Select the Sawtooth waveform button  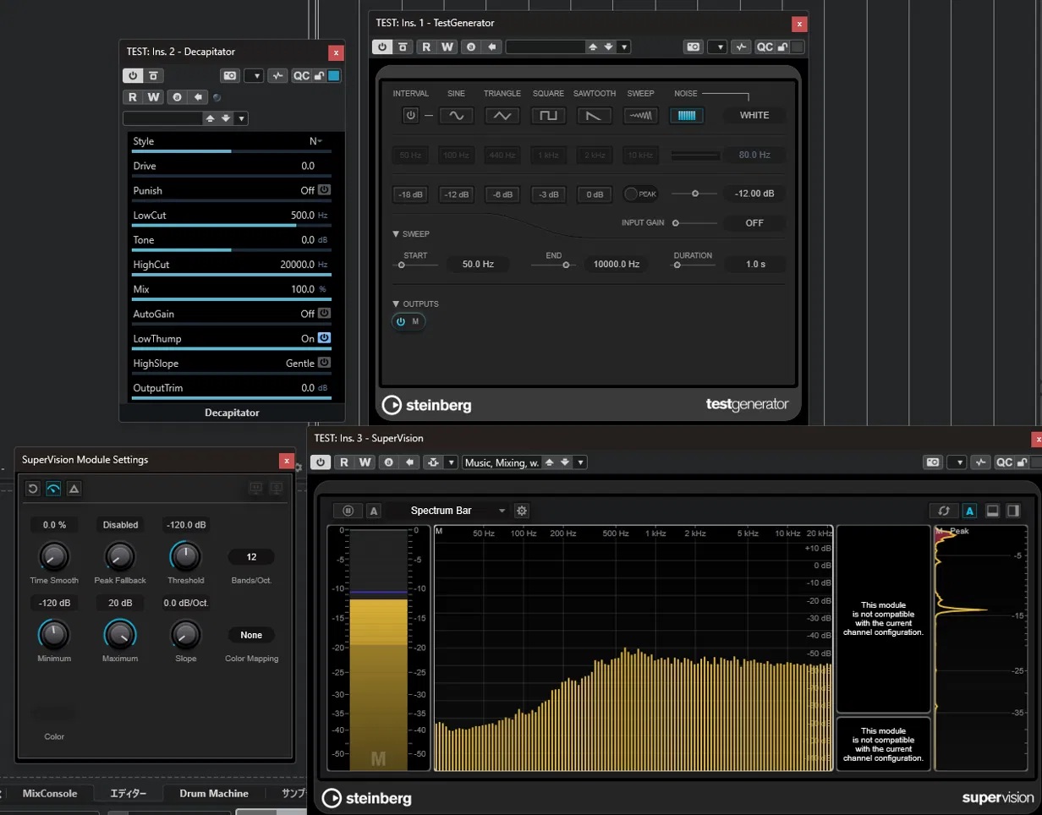click(x=595, y=115)
